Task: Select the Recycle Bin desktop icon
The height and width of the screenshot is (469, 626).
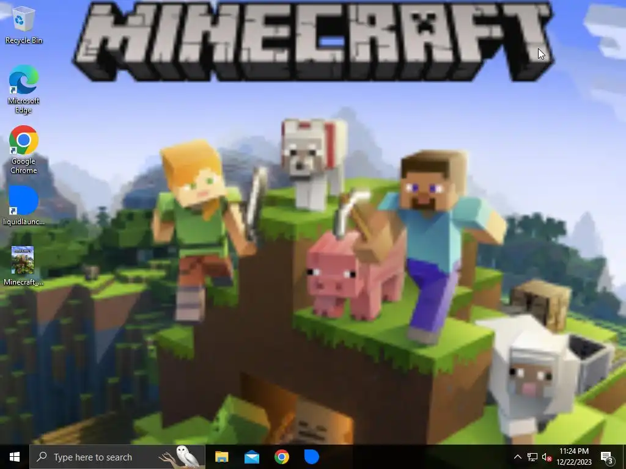Action: coord(24,24)
